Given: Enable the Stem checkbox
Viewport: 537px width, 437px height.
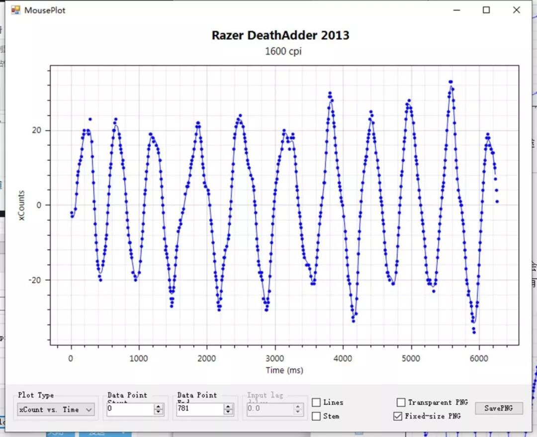Looking at the screenshot, I should [x=316, y=416].
